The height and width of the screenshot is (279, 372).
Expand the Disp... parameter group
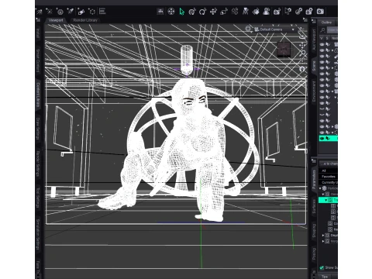pos(323,236)
